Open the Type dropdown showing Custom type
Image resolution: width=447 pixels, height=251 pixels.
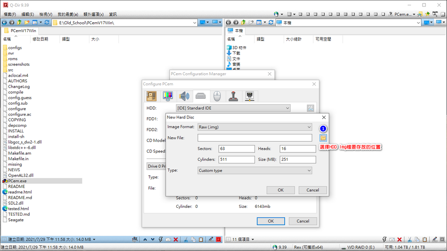pos(255,170)
